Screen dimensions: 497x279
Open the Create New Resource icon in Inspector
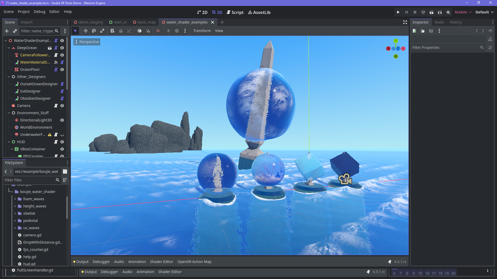(414, 31)
